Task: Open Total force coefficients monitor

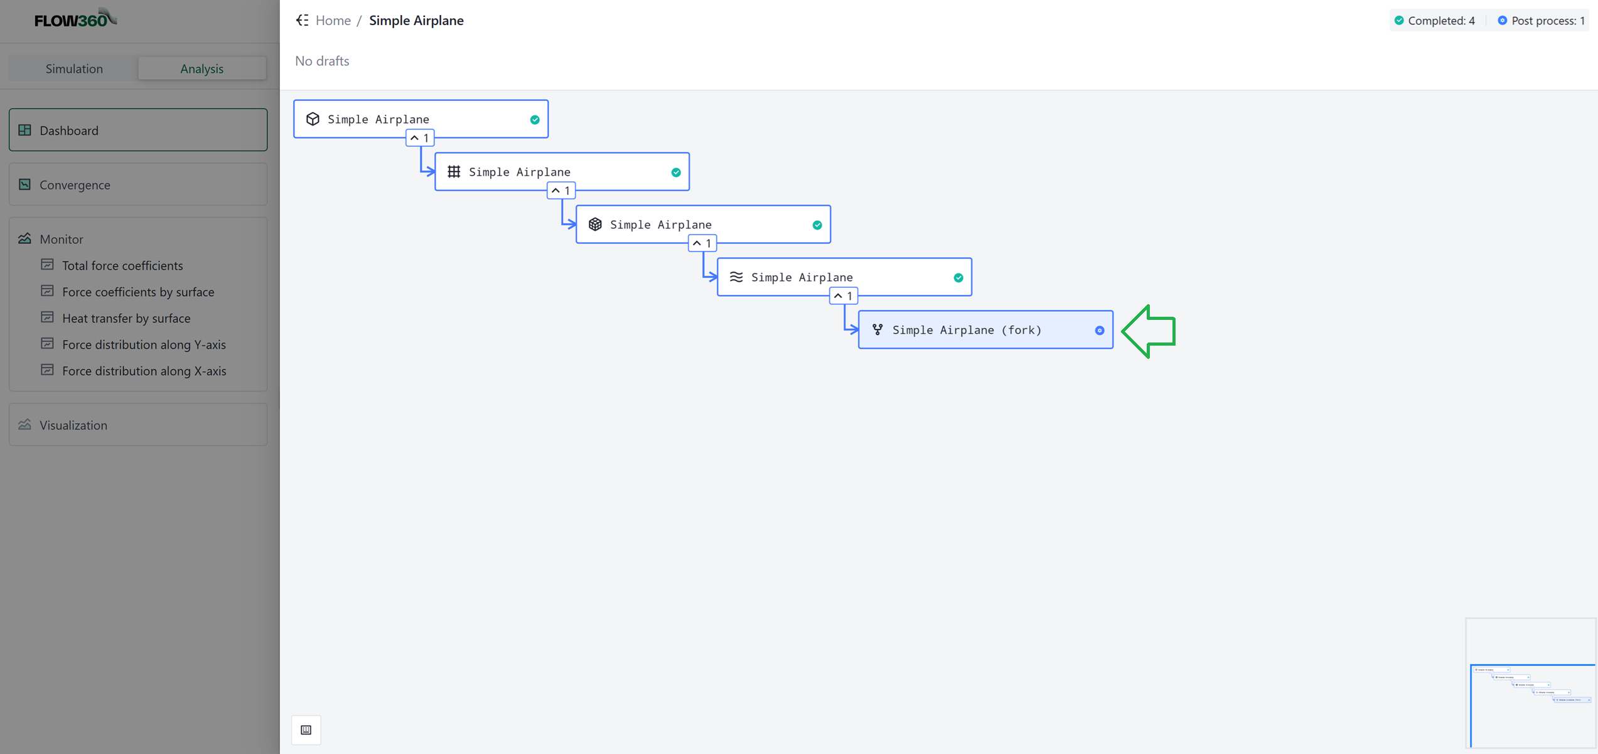Action: coord(122,265)
